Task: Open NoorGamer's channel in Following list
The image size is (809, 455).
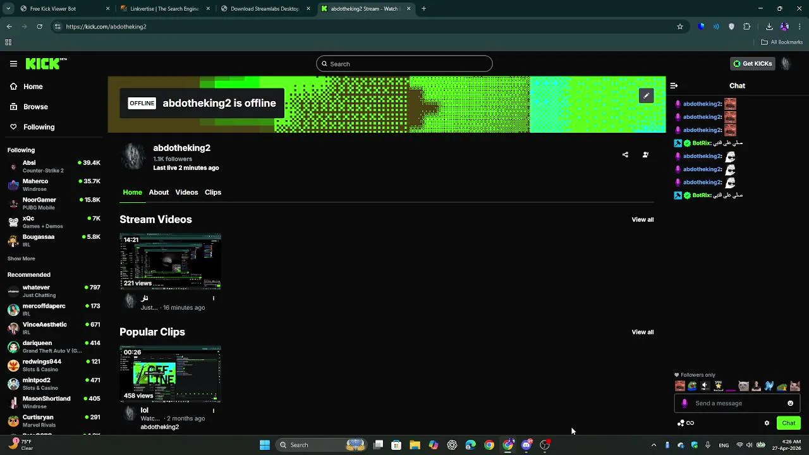Action: click(x=53, y=203)
